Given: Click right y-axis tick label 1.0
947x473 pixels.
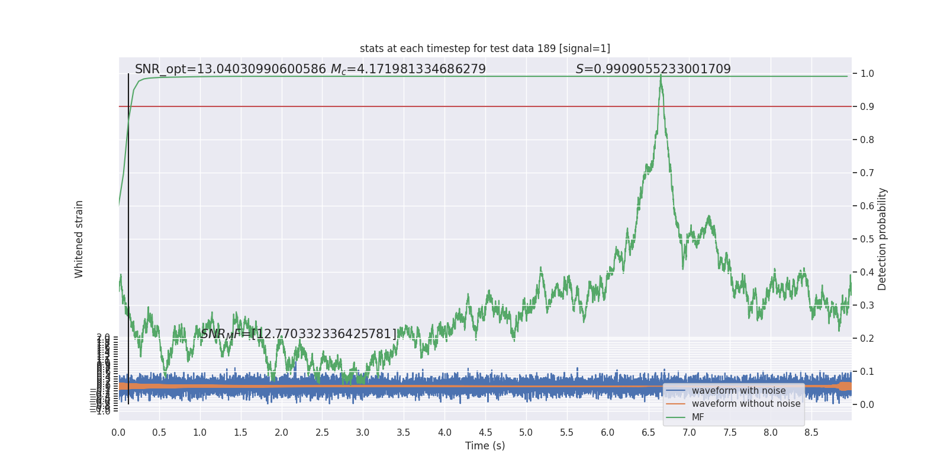Looking at the screenshot, I should (867, 74).
